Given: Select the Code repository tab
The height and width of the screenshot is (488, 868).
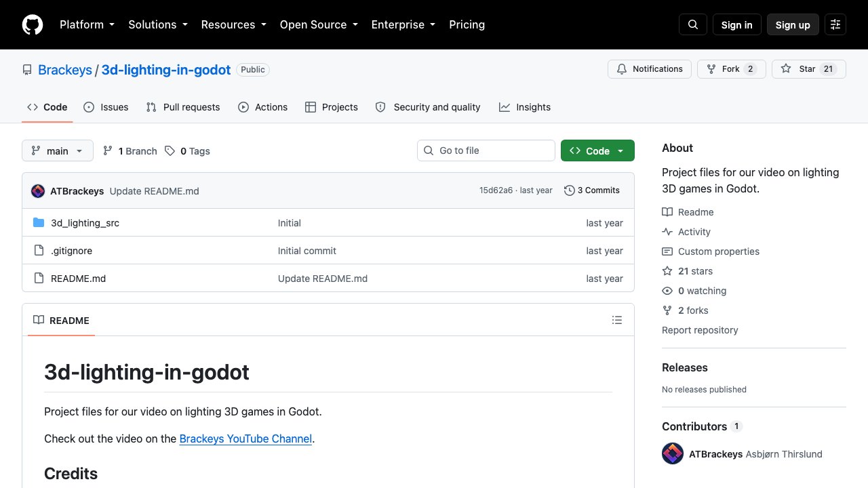Looking at the screenshot, I should coord(47,107).
